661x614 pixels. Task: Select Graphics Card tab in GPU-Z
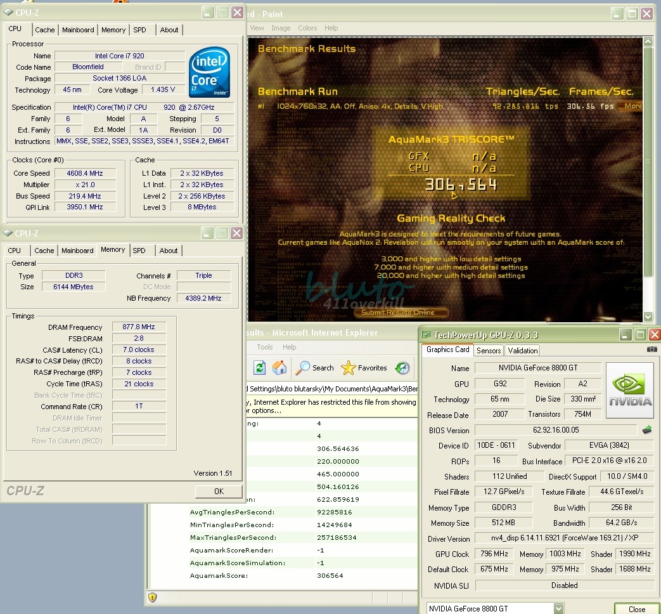click(447, 349)
